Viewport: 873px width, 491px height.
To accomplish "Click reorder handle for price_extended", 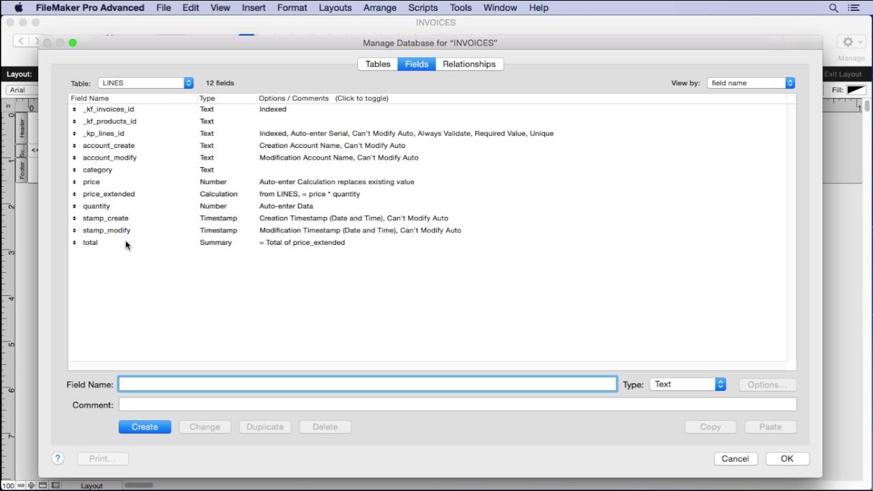I will click(74, 194).
